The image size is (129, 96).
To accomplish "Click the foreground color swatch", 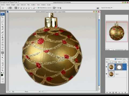I will pyautogui.click(x=2, y=75).
